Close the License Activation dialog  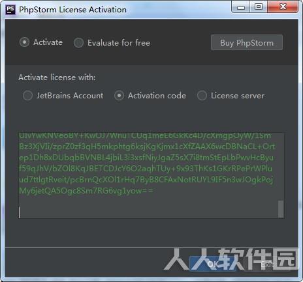283,7
